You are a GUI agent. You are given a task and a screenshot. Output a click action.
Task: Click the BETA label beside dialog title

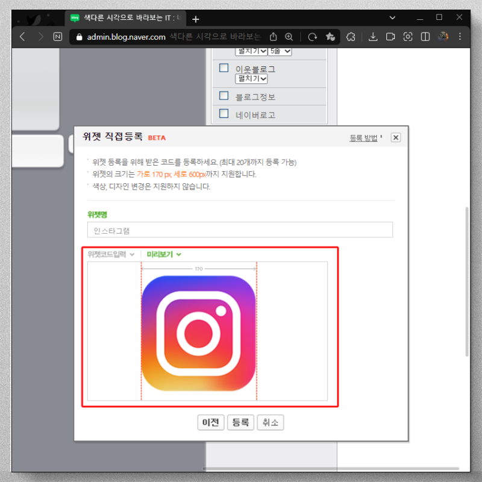157,138
